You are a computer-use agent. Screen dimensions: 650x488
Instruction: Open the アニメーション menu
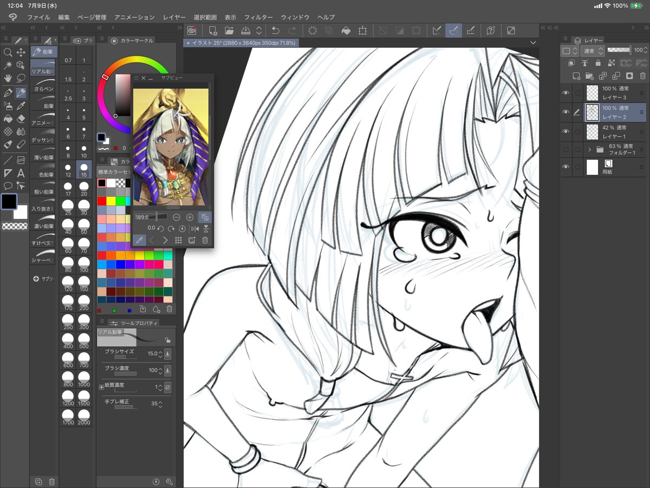(x=134, y=17)
